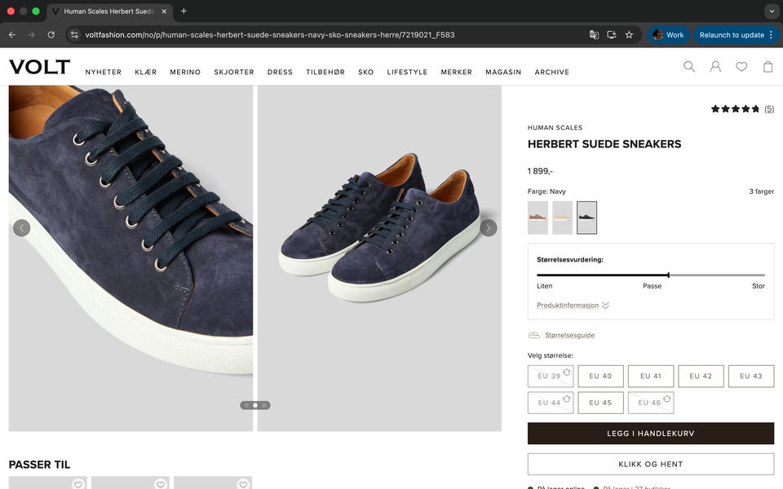Select size EU 45
This screenshot has width=783, height=489.
[x=601, y=403]
